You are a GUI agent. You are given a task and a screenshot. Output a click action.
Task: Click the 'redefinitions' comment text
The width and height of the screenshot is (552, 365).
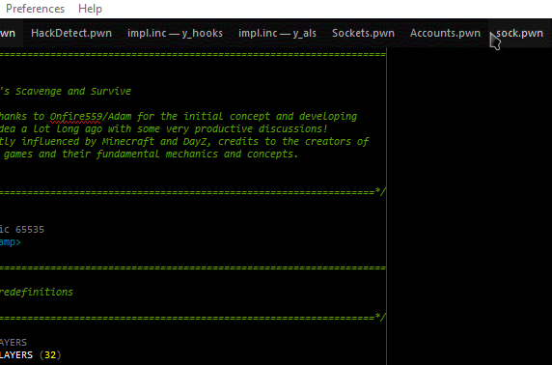[37, 292]
